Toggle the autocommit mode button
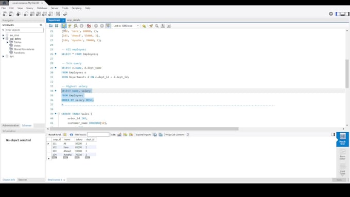The width and height of the screenshot is (350, 197). pyautogui.click(x=108, y=26)
